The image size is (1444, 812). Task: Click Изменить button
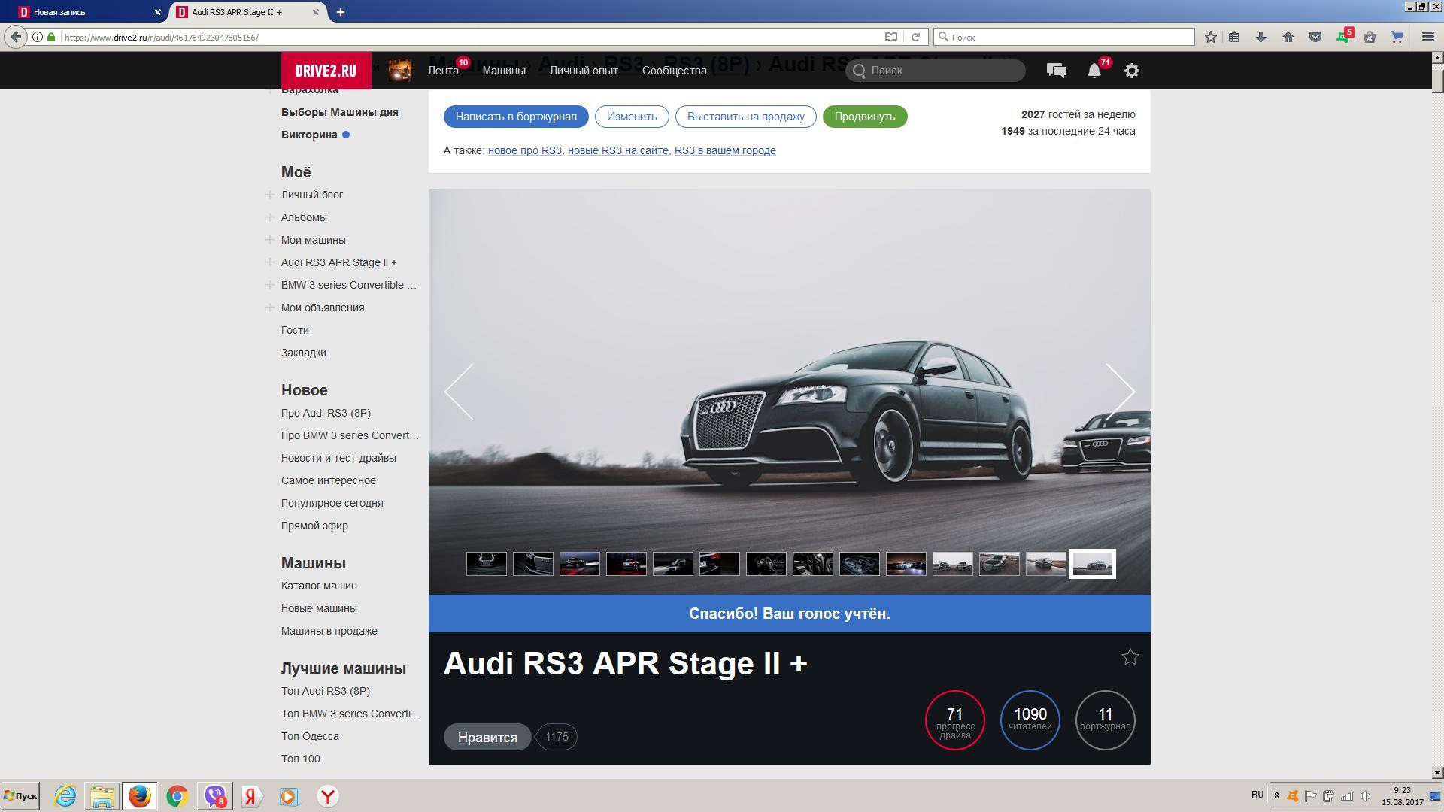pyautogui.click(x=632, y=117)
